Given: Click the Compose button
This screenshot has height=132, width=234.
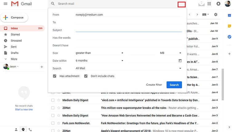Looking at the screenshot, I should 14,17.
